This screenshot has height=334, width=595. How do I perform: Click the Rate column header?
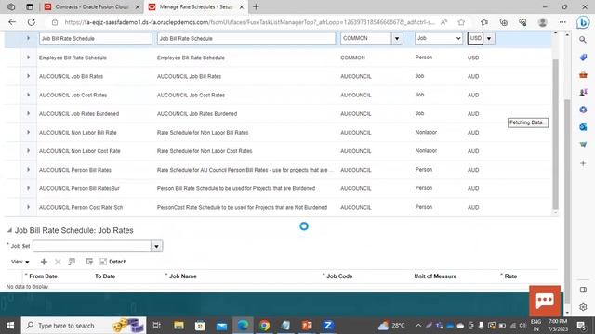tap(510, 276)
